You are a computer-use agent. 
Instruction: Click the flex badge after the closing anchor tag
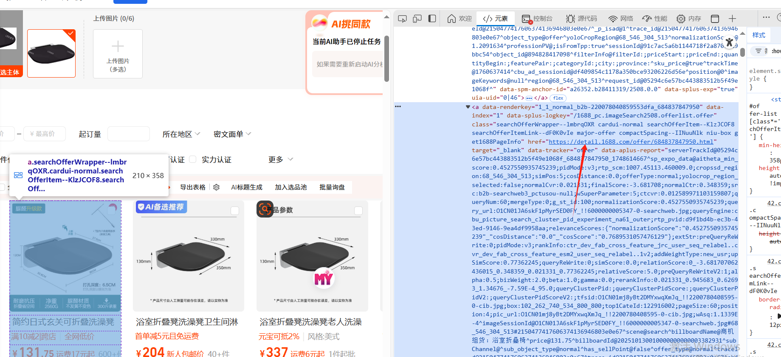558,98
